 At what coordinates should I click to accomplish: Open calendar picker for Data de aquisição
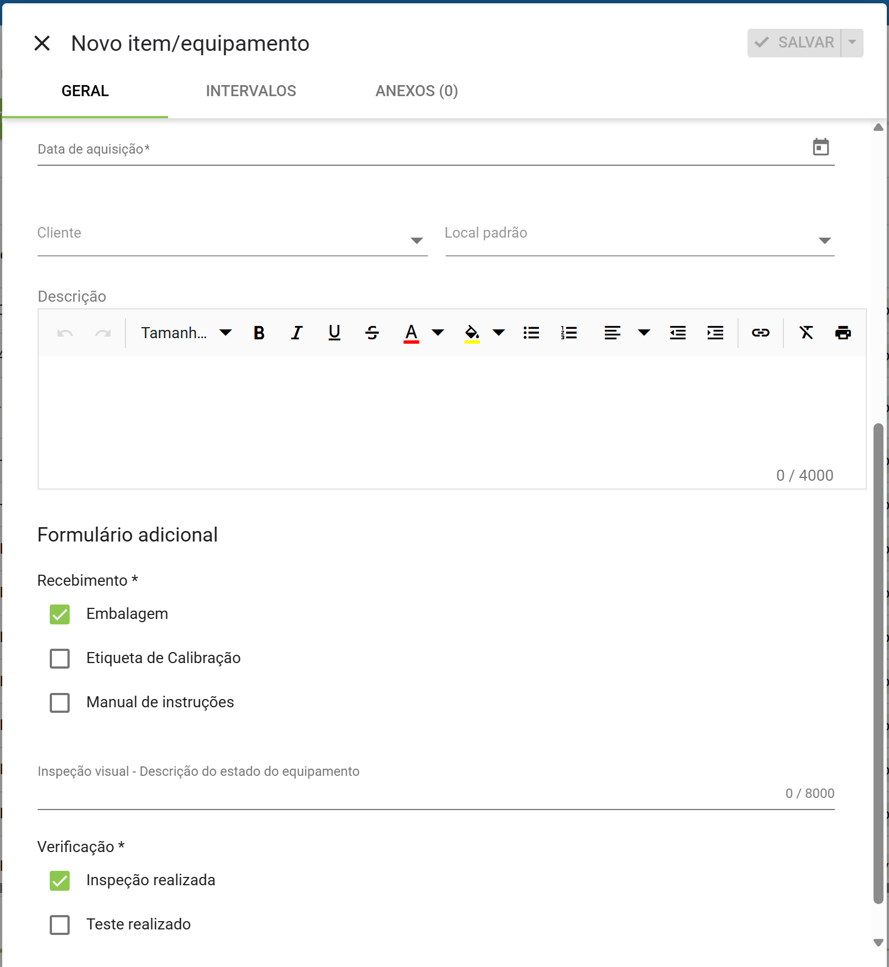coord(821,147)
